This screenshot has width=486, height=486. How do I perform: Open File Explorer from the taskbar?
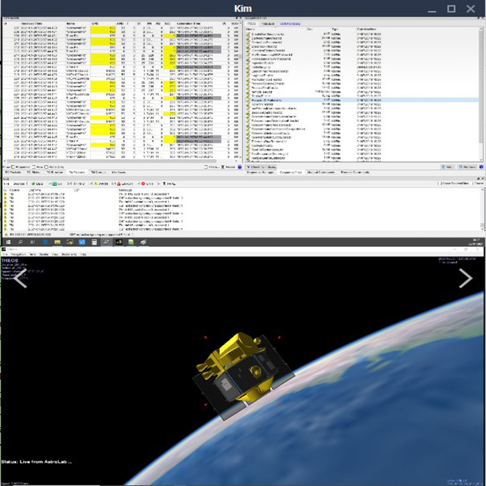click(58, 241)
